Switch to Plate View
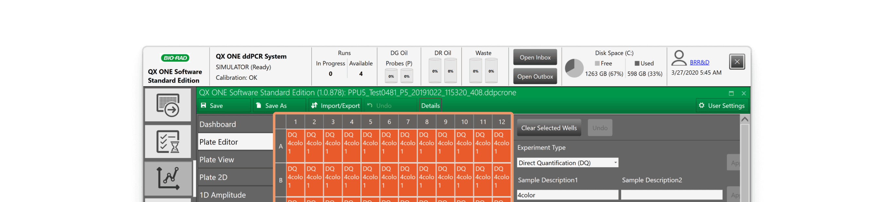Viewport: 895px width, 202px height. (235, 160)
